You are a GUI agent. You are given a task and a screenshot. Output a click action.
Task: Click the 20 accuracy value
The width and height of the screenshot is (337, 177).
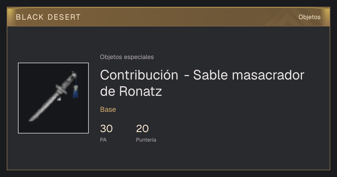[x=142, y=129]
